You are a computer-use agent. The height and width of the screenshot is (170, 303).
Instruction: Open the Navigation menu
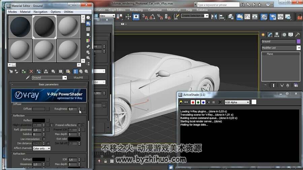click(40, 12)
